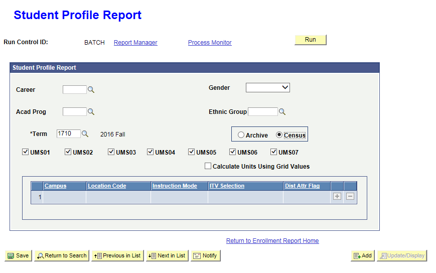This screenshot has width=436, height=273.
Task: Click the Update/Display button
Action: click(402, 255)
